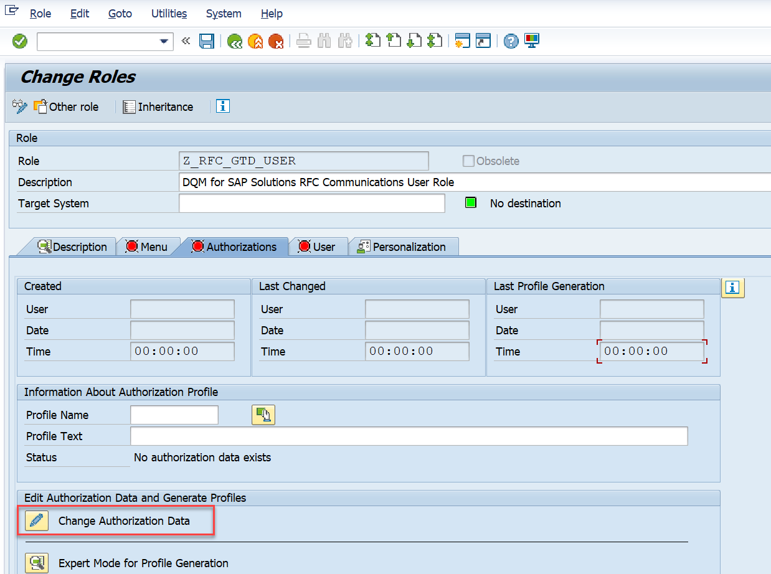Screen dimensions: 771x574
Task: Click the Propose Profile Name icon
Action: (263, 415)
